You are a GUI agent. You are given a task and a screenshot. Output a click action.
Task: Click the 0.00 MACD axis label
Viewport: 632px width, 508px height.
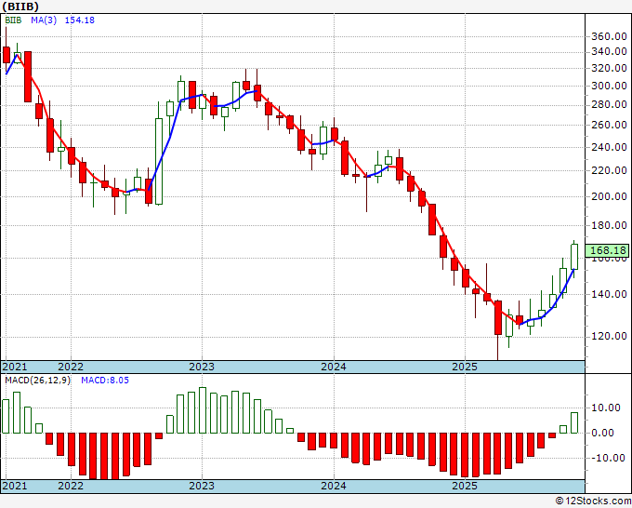point(604,433)
